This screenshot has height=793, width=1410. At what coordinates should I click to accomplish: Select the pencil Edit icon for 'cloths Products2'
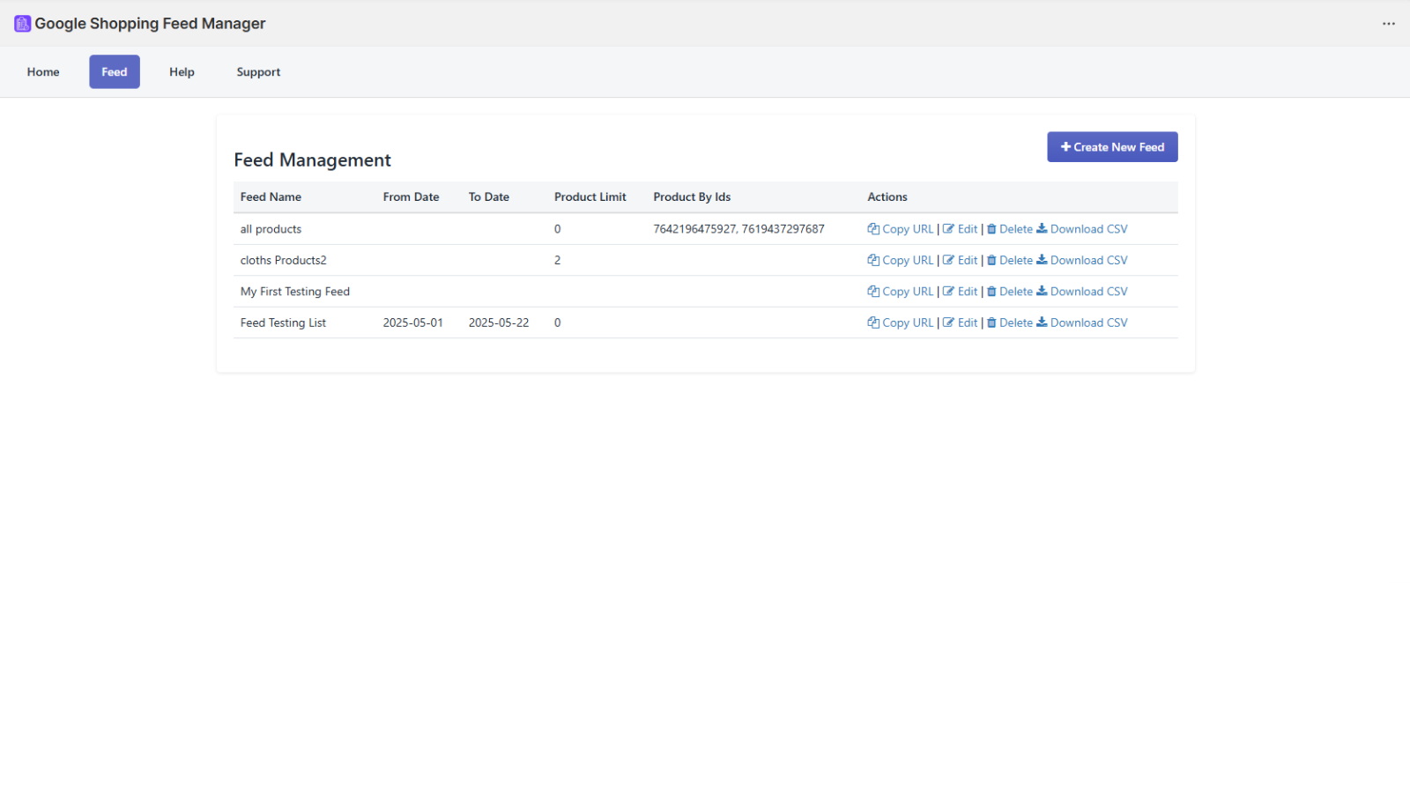click(x=950, y=260)
